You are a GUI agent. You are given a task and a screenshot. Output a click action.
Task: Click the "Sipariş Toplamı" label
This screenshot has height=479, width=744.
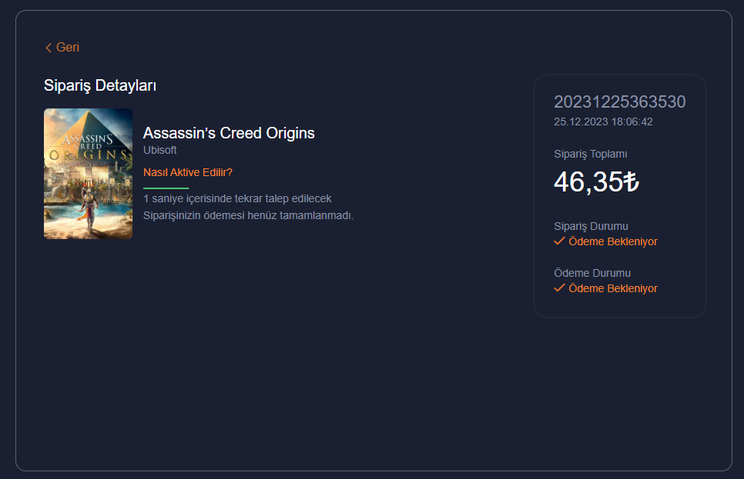click(x=590, y=154)
